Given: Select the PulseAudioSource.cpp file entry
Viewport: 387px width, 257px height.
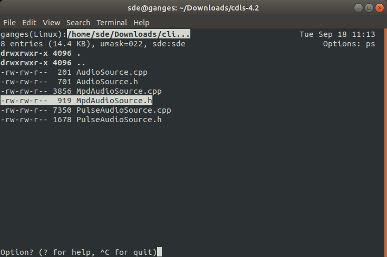Looking at the screenshot, I should click(86, 110).
